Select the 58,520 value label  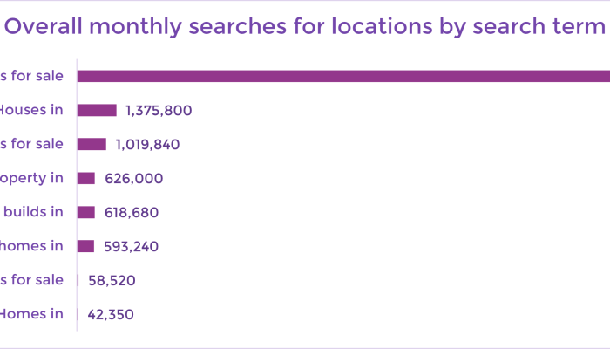coord(112,280)
